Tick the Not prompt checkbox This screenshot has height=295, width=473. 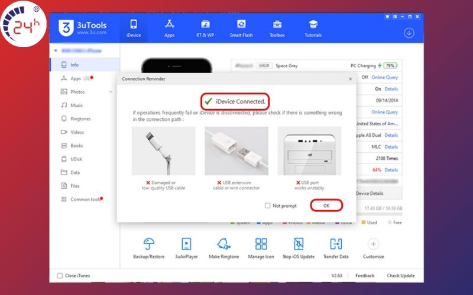coord(267,205)
